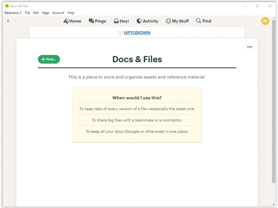
Task: Click the 'To keep tabs of every version' line
Action: coord(137,109)
